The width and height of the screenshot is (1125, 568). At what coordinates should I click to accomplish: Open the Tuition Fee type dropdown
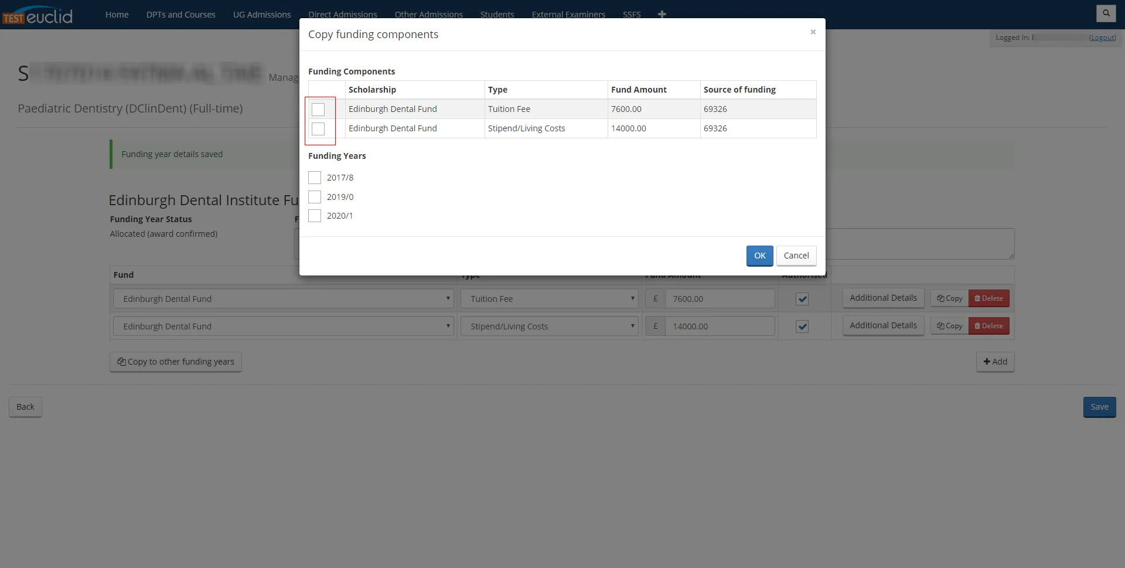[549, 298]
